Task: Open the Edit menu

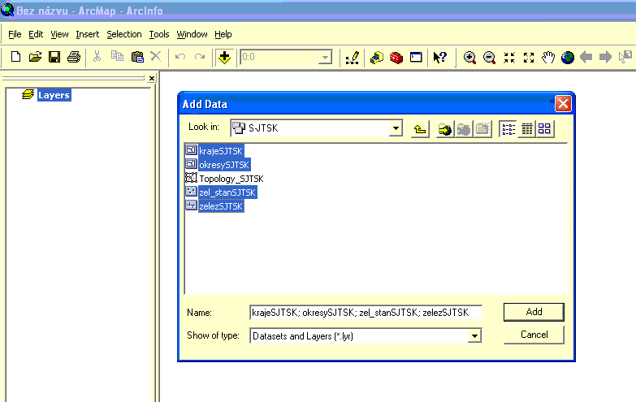Action: [36, 34]
